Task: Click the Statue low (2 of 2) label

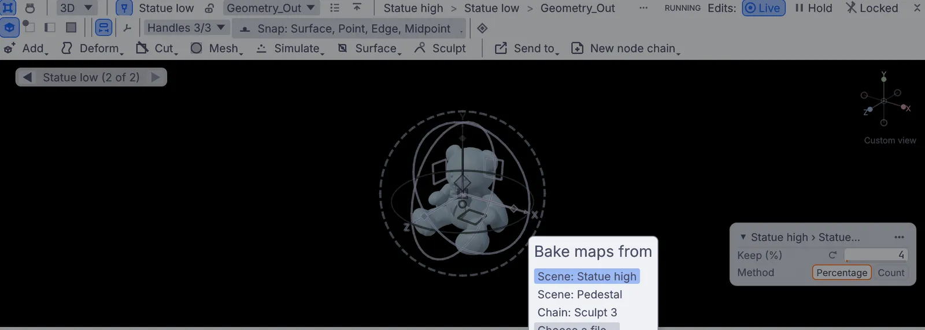Action: [91, 77]
